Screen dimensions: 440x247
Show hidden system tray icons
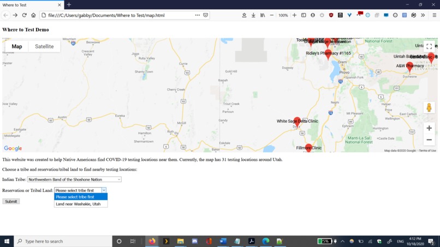(343, 241)
